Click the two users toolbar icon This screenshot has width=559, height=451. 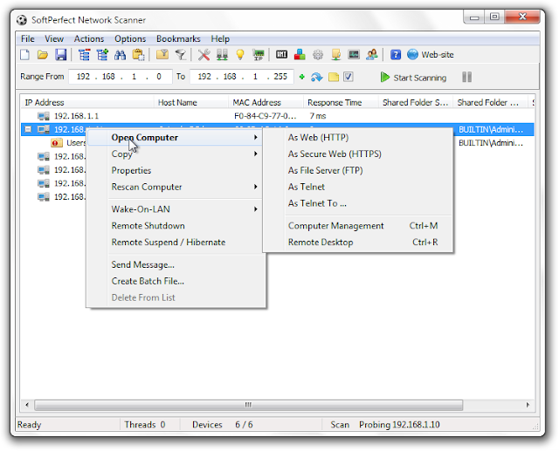(372, 55)
